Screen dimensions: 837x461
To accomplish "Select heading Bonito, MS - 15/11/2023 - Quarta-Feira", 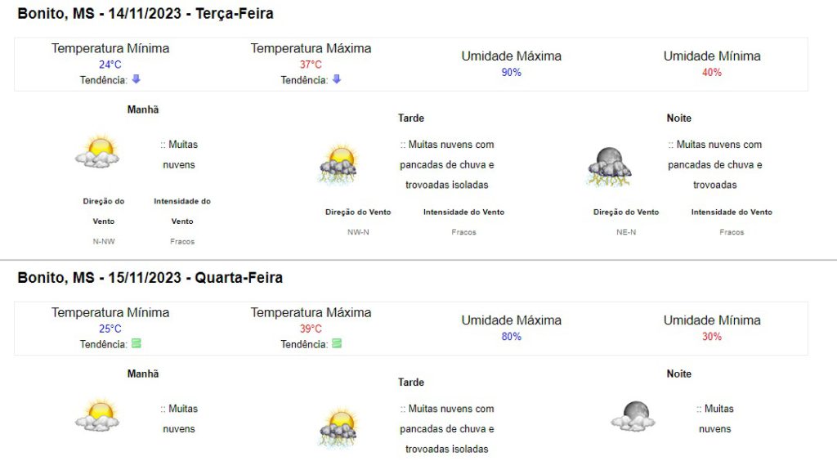I will 150,277.
